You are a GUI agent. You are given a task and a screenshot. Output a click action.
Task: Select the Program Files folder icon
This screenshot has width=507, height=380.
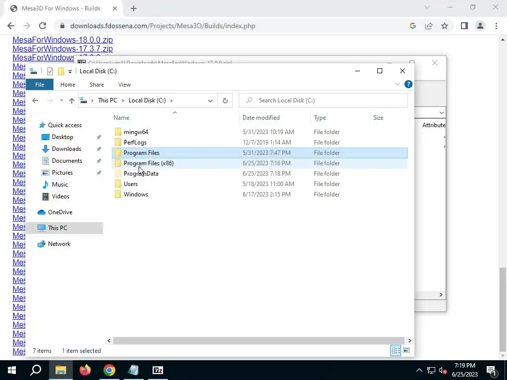coord(118,152)
